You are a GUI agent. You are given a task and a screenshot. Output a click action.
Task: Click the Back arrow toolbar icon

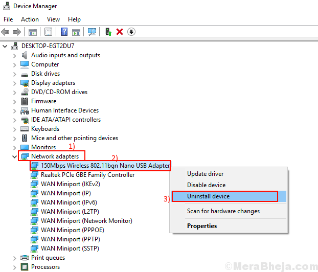click(5, 32)
